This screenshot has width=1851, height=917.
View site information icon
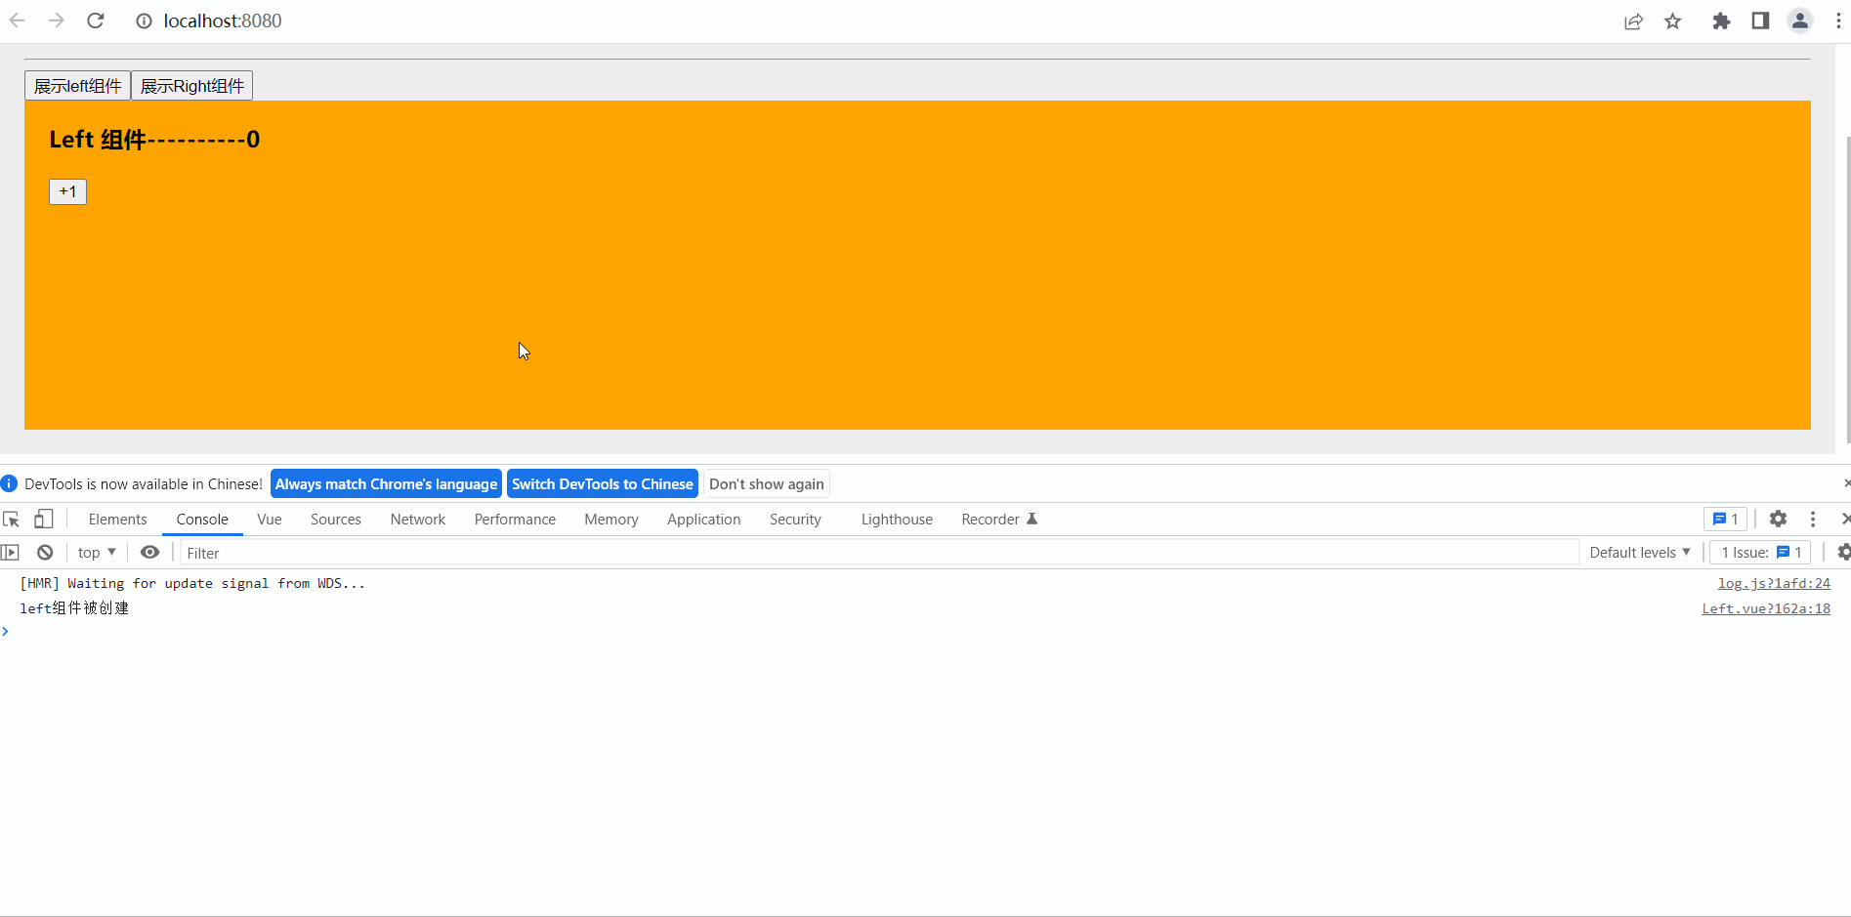coord(144,21)
